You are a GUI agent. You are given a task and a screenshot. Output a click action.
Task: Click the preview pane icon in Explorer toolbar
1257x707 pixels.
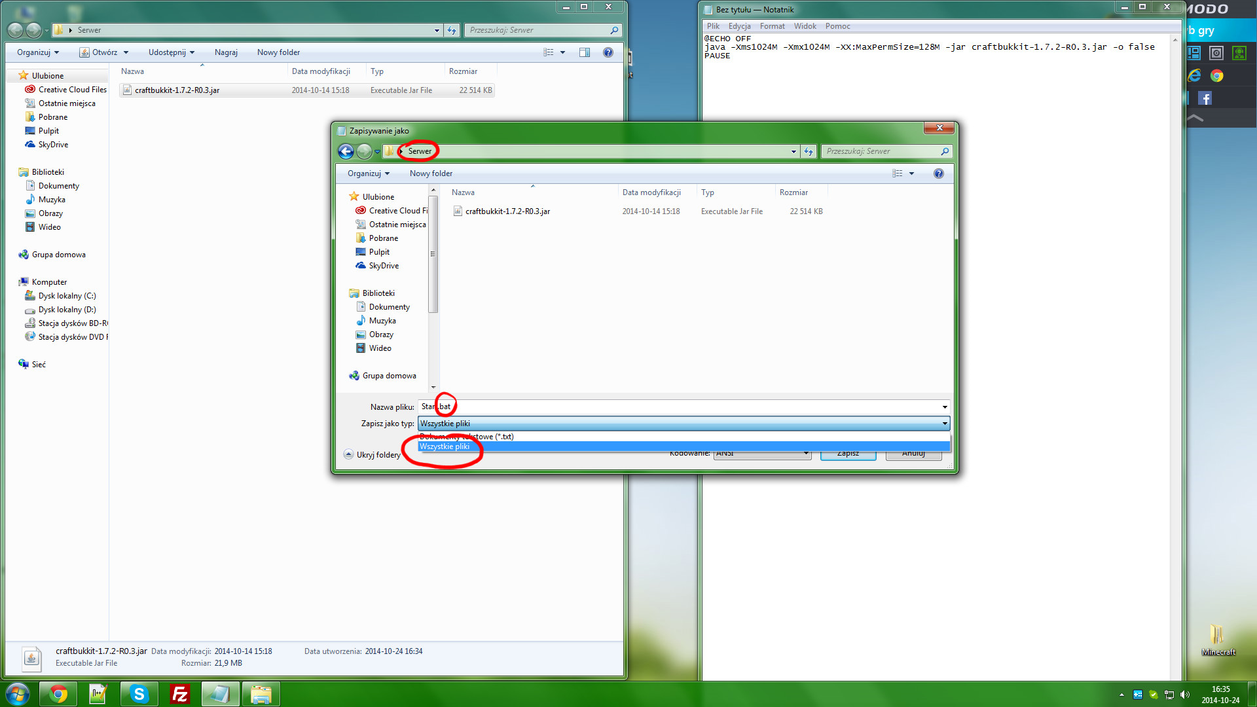click(x=585, y=52)
